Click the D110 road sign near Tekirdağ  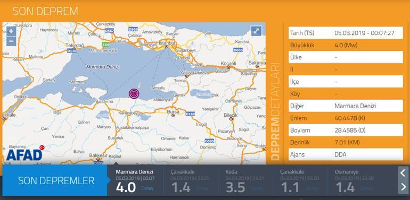pyautogui.click(x=72, y=50)
